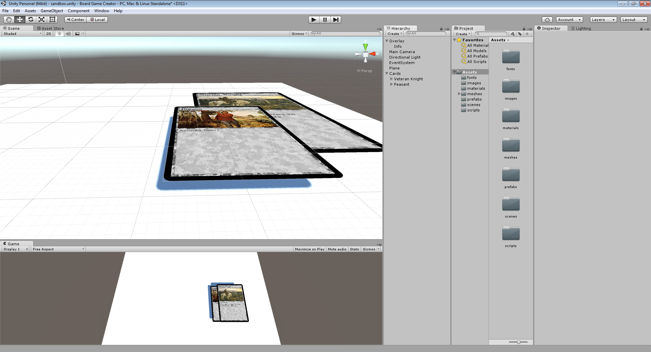The image size is (651, 352).
Task: Open scene effects image toggle
Action: pyautogui.click(x=77, y=34)
